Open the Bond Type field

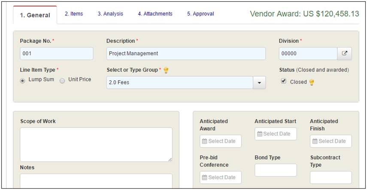(x=276, y=170)
